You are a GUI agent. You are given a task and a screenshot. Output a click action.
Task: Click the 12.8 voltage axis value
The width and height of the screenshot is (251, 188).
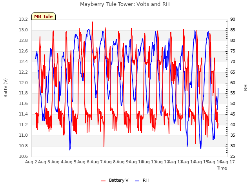(x=24, y=40)
